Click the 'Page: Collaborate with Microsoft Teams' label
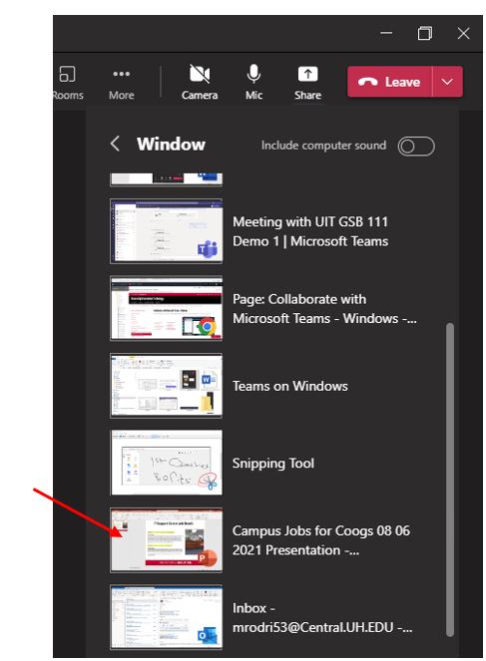This screenshot has width=486, height=661. [324, 309]
